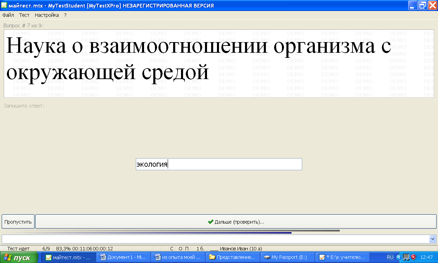
Task: Click the 'Тест идет' status text
Action: pos(18,249)
